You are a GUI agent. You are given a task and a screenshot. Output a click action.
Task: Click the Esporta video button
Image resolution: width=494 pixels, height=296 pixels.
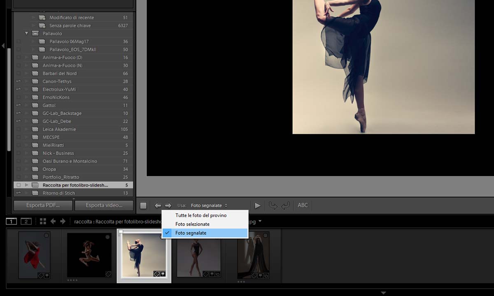(104, 205)
